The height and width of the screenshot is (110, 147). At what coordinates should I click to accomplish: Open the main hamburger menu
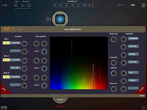coord(143,5)
